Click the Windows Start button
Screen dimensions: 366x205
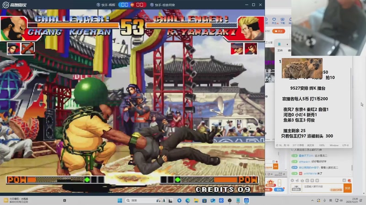pyautogui.click(x=120, y=200)
